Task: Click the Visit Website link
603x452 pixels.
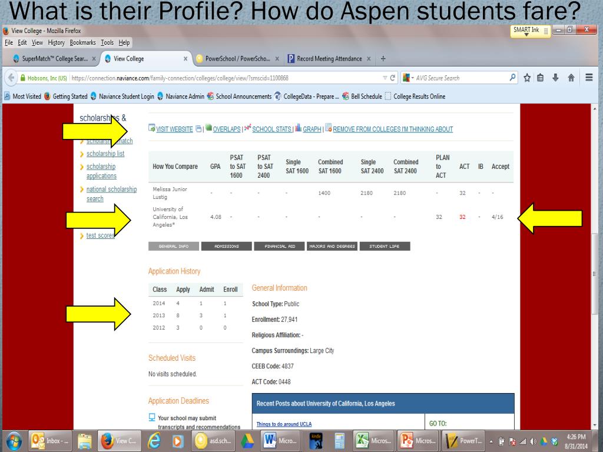Action: coord(174,129)
